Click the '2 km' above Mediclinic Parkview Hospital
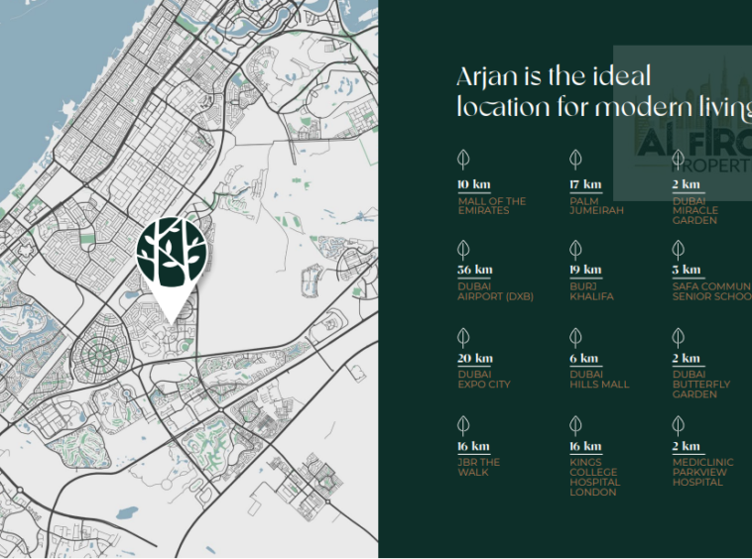Image resolution: width=752 pixels, height=559 pixels. (x=686, y=446)
